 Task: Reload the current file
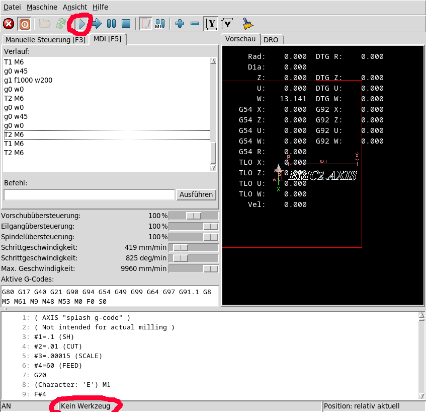[x=60, y=24]
